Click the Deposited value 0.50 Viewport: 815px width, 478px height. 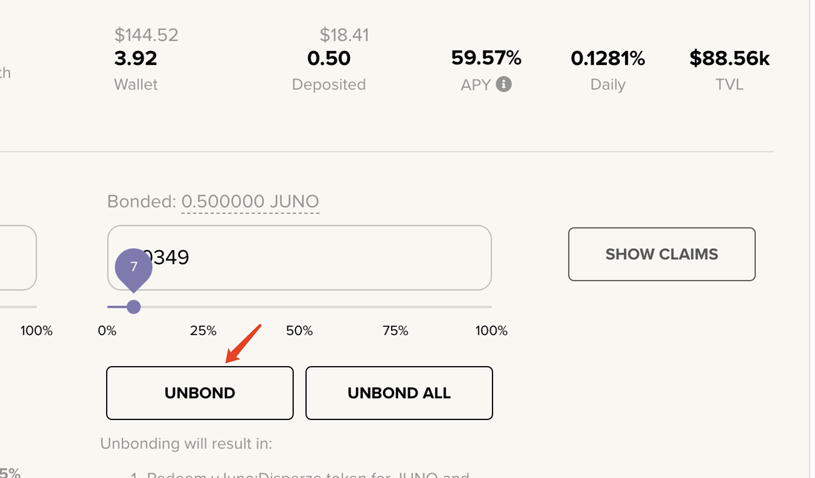coord(328,59)
